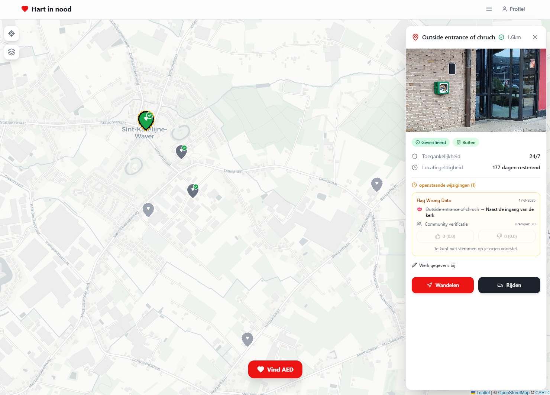Open the map layers control

point(12,52)
